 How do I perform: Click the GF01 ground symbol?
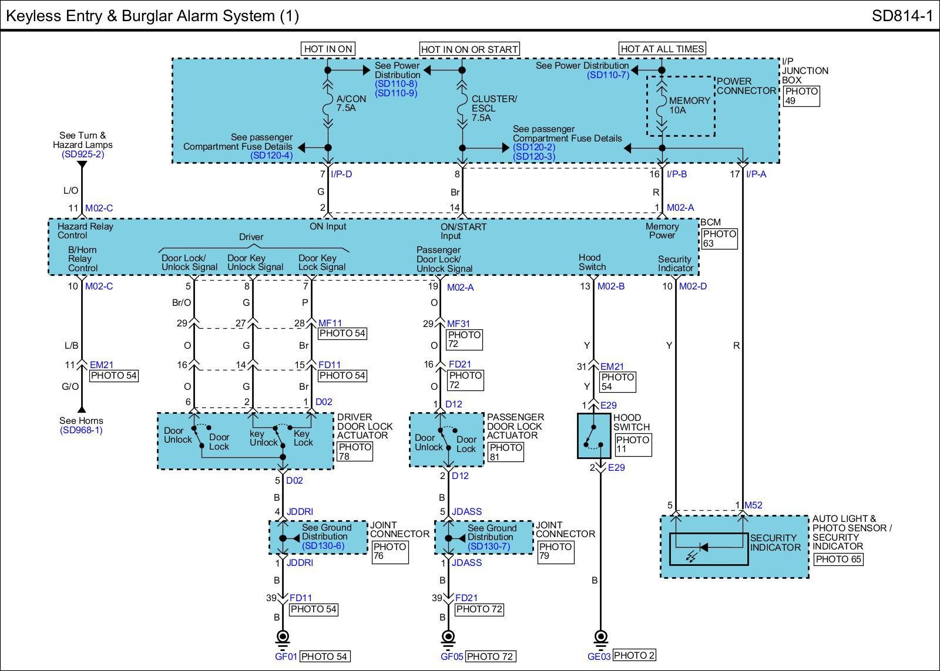(x=283, y=637)
